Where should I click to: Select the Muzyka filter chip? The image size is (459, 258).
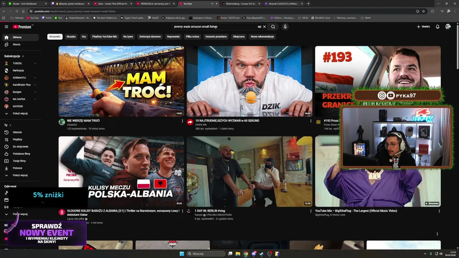point(71,37)
